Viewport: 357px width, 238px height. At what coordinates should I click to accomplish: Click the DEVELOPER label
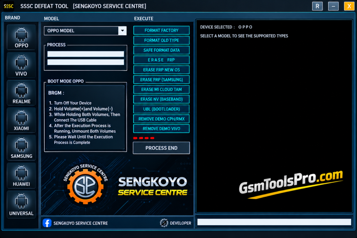point(181,223)
